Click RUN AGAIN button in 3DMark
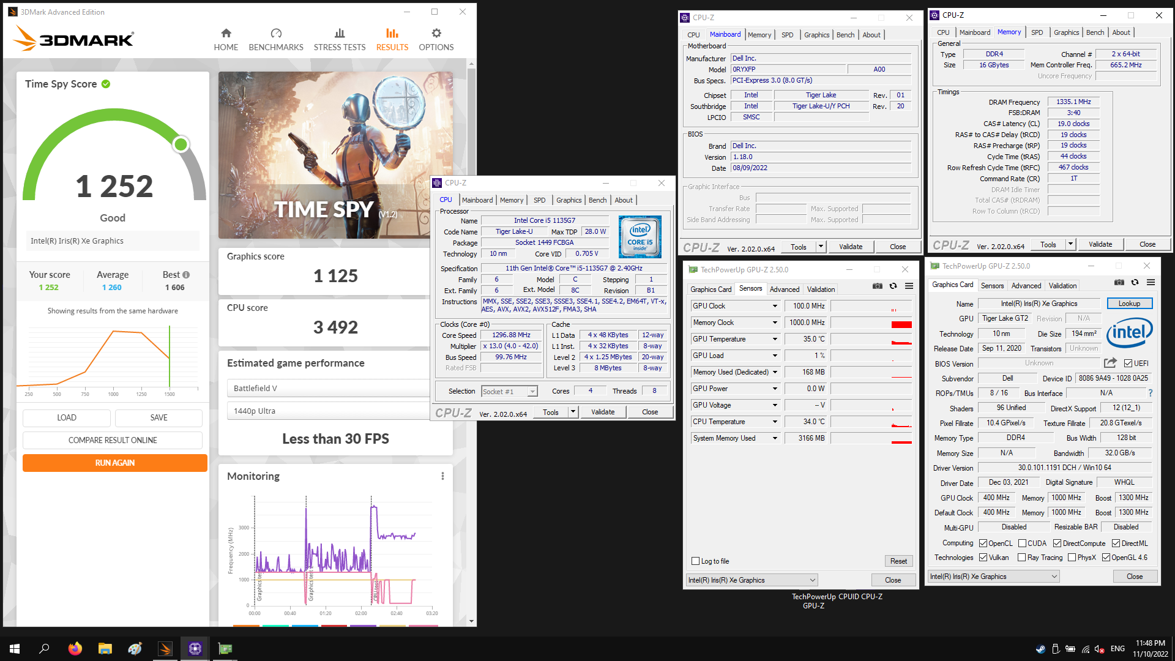 click(115, 463)
